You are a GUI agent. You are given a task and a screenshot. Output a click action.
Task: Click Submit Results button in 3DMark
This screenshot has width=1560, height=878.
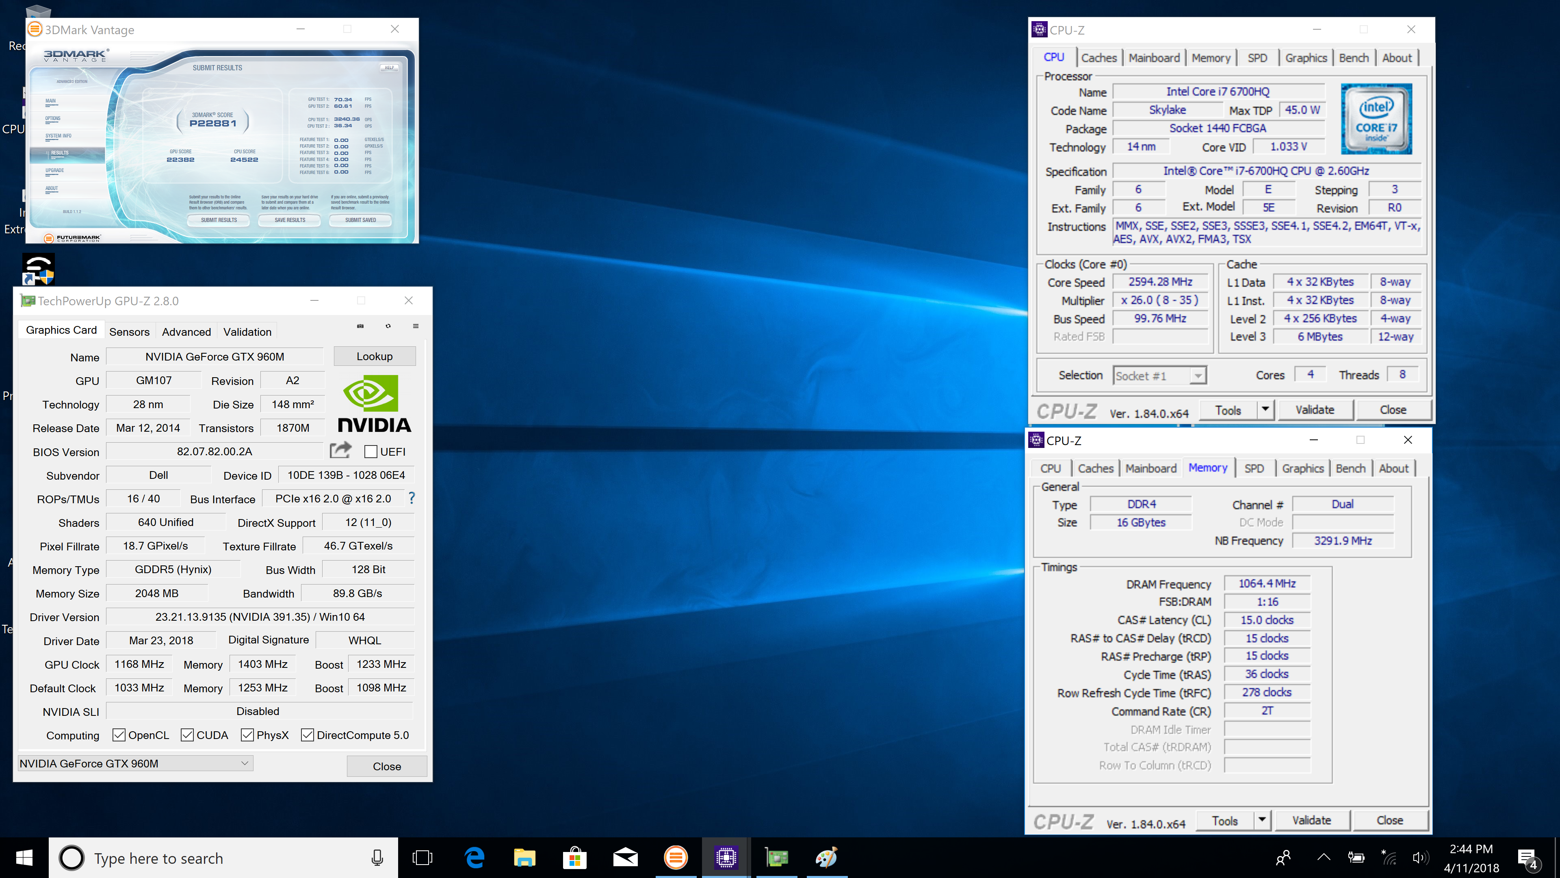point(219,220)
